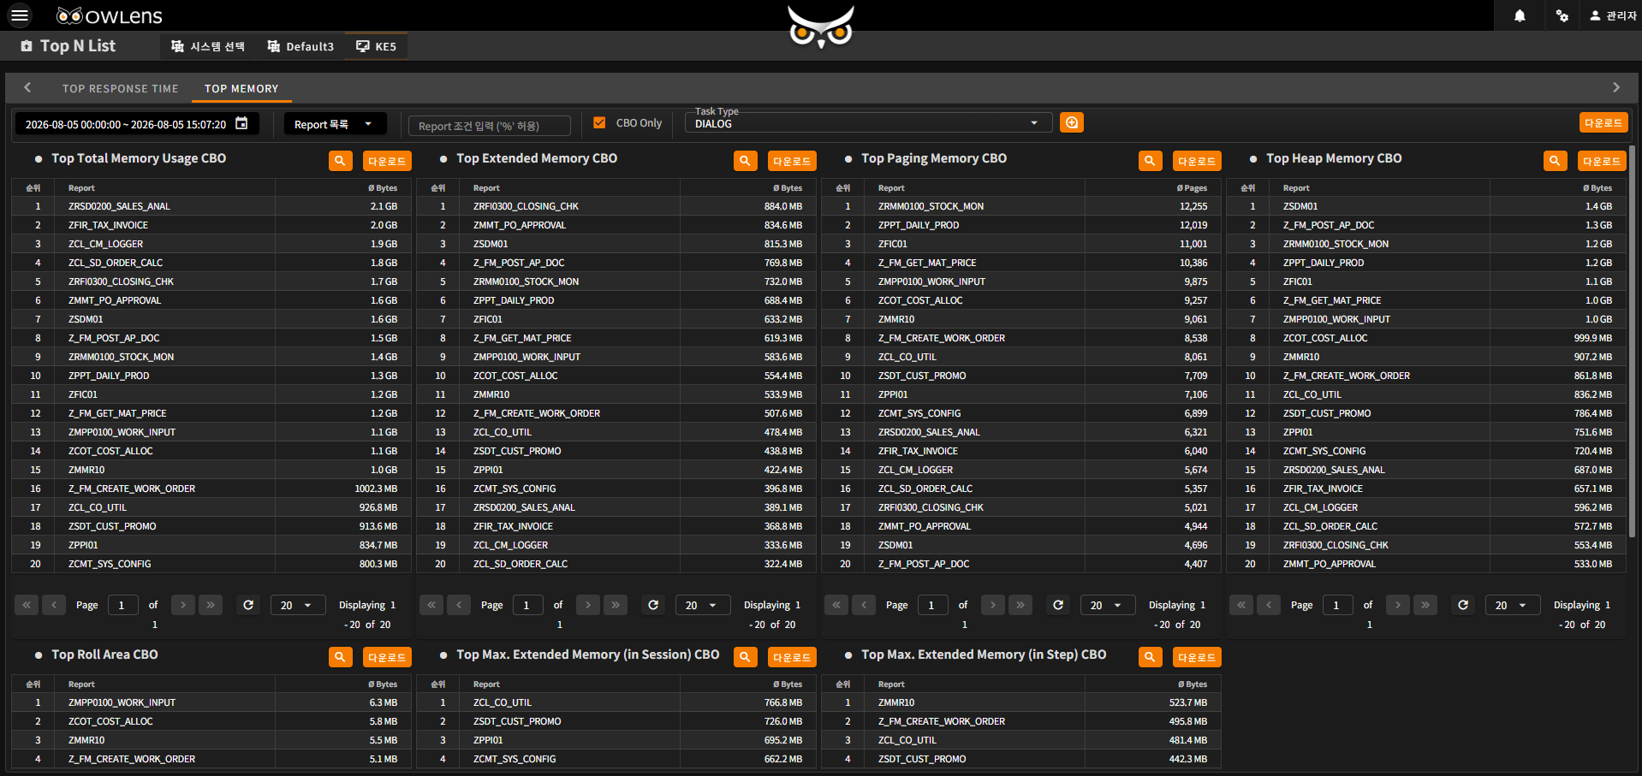
Task: Click the orange search button beside Task Type
Action: [x=1071, y=122]
